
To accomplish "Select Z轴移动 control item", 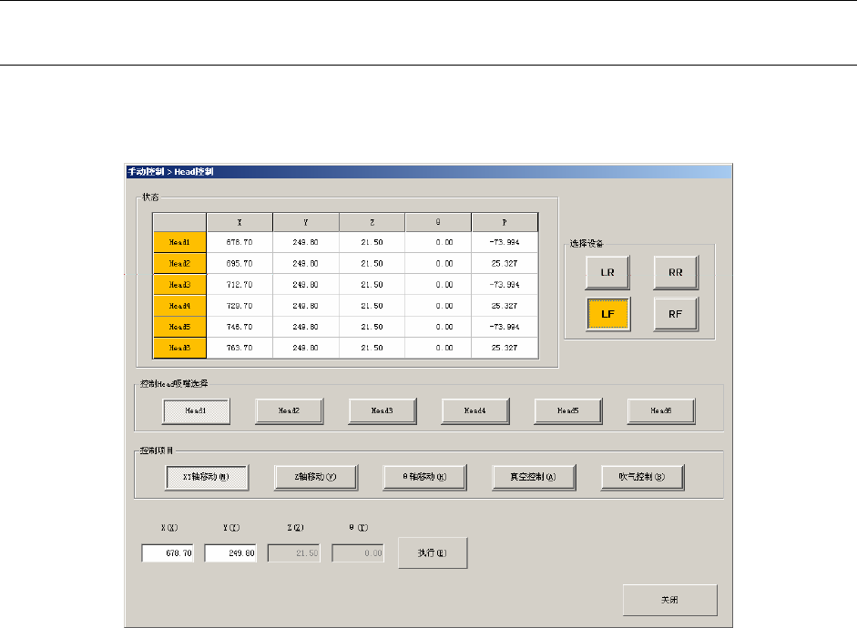I will click(x=316, y=477).
